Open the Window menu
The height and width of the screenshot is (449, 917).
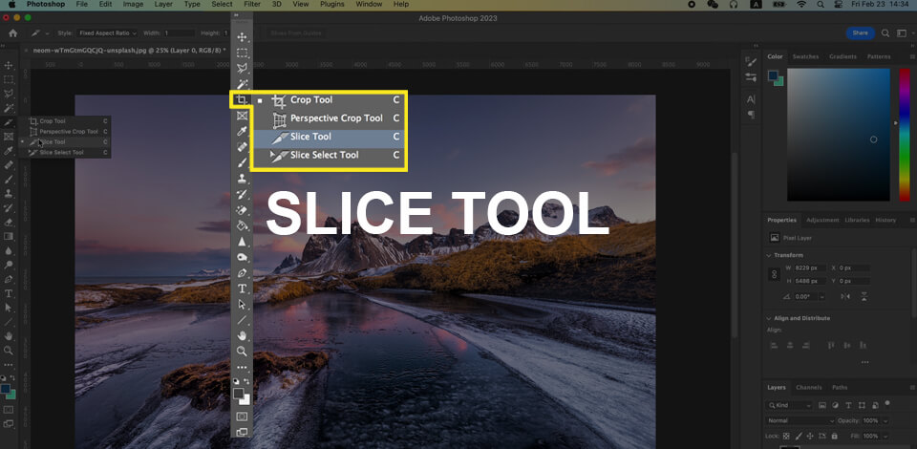click(369, 4)
